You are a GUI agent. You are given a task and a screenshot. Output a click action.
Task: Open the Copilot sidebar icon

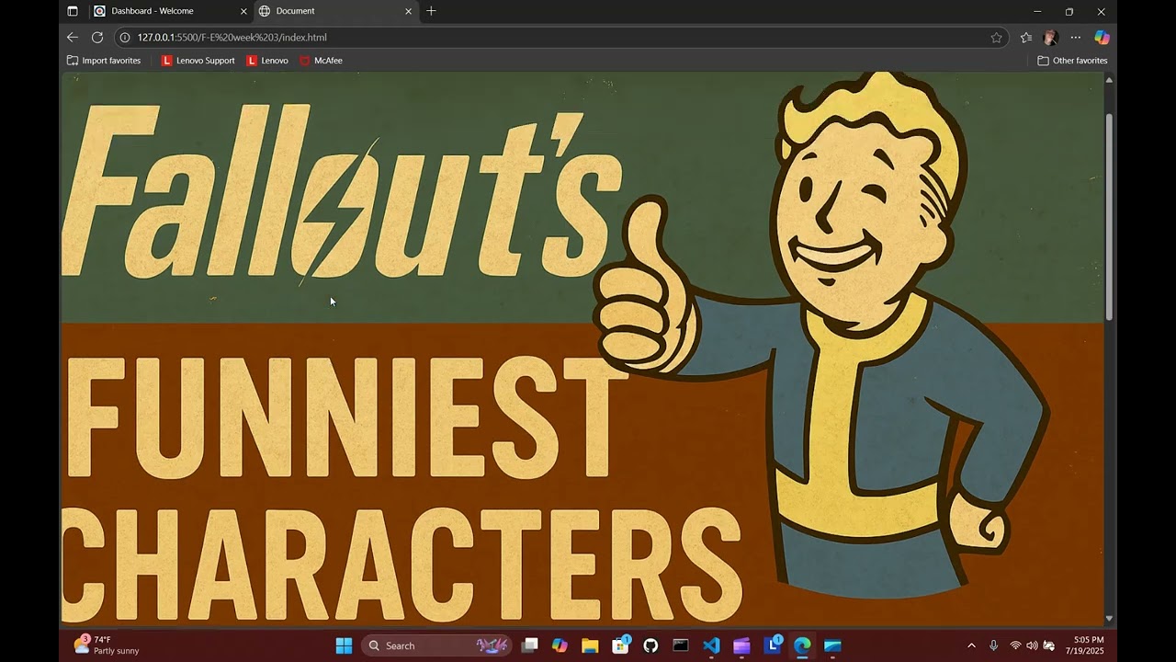pos(1102,38)
